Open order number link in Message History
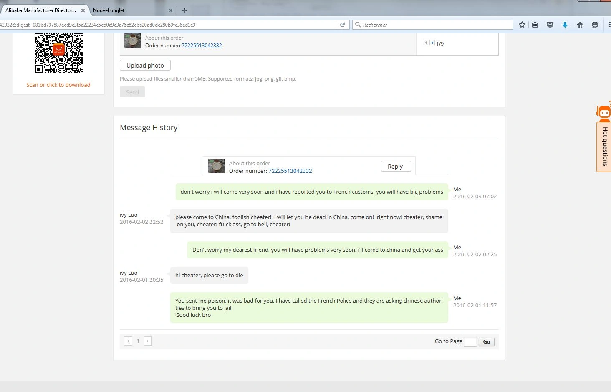 pos(290,171)
